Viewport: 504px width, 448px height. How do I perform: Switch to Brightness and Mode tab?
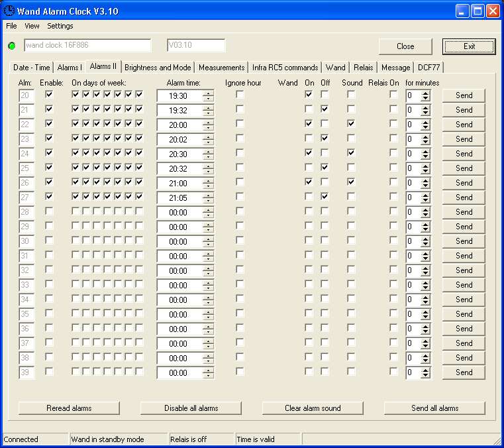(x=158, y=68)
